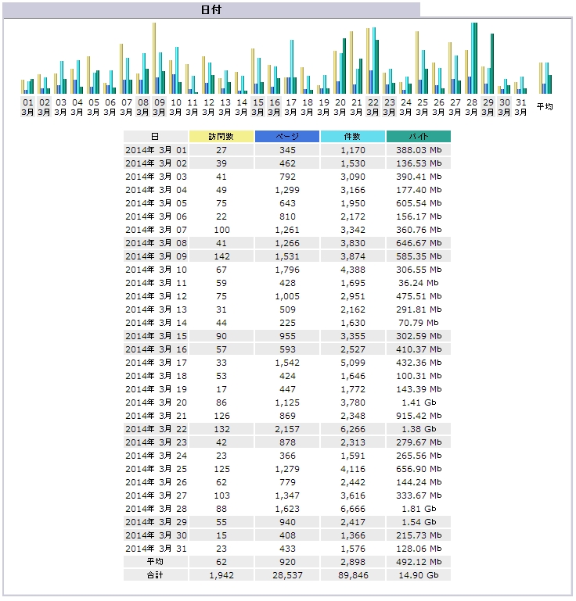
Task: Click the ページ blue column header
Action: tap(287, 137)
